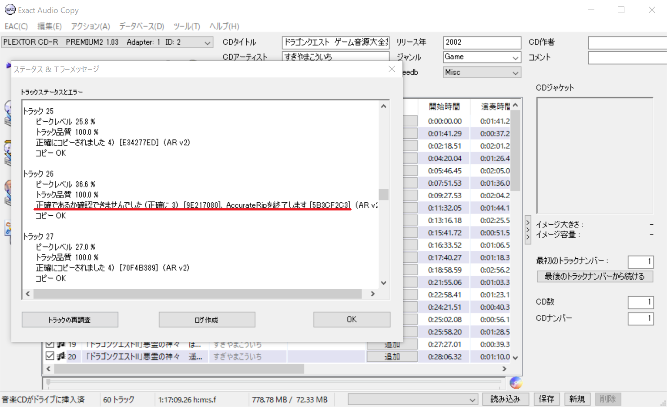
Task: Open the データベース(D) menu
Action: point(141,26)
